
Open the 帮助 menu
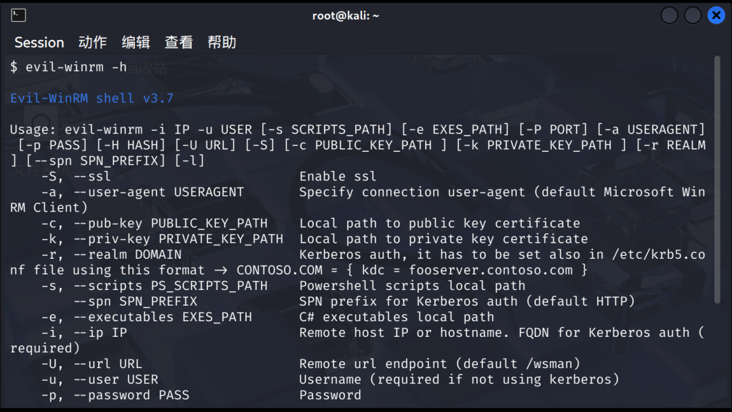[221, 43]
